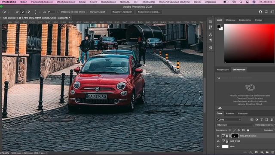Choose the New selection mode brush icon
This screenshot has width=275, height=155.
tap(16, 12)
